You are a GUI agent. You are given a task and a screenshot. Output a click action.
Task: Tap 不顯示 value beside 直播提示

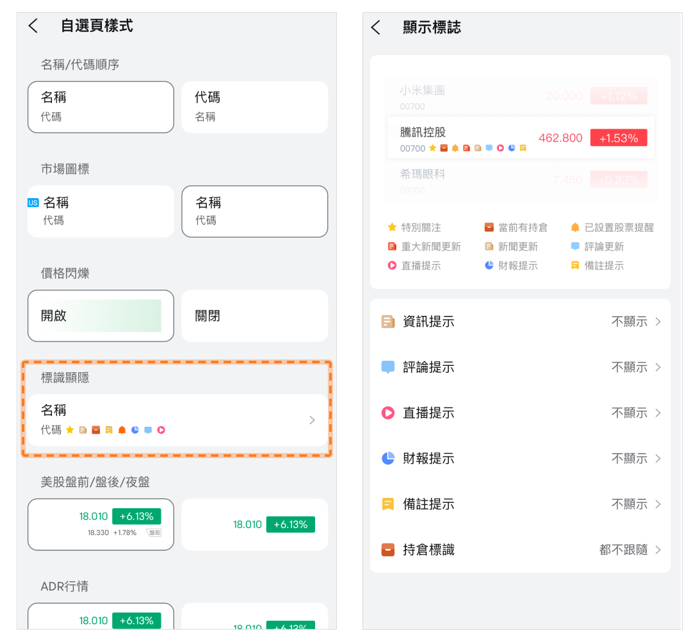630,413
